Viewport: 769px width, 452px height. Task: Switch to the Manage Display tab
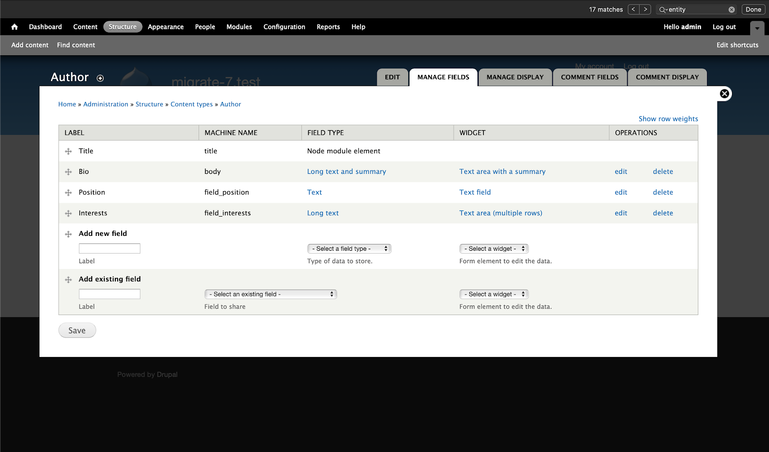[515, 77]
